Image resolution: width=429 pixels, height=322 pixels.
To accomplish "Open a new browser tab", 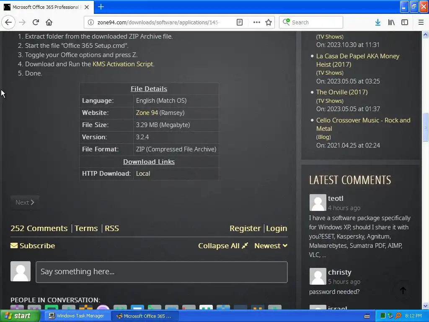I will click(x=101, y=7).
